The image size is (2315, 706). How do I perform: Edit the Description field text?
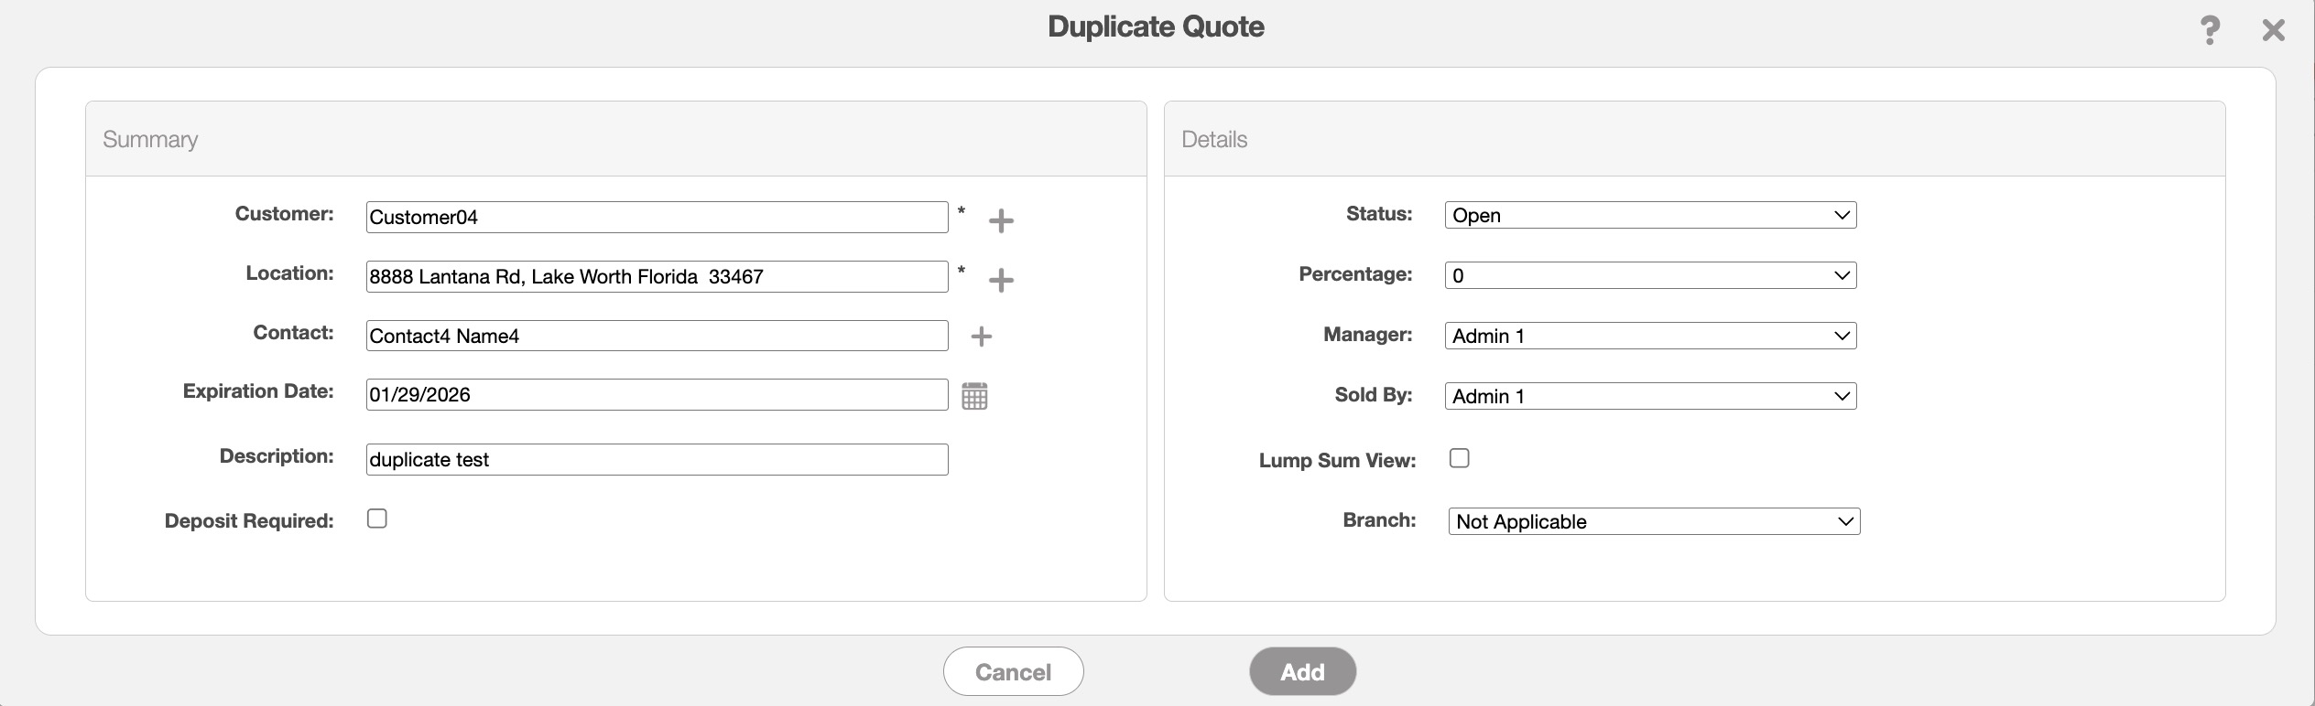click(x=656, y=459)
